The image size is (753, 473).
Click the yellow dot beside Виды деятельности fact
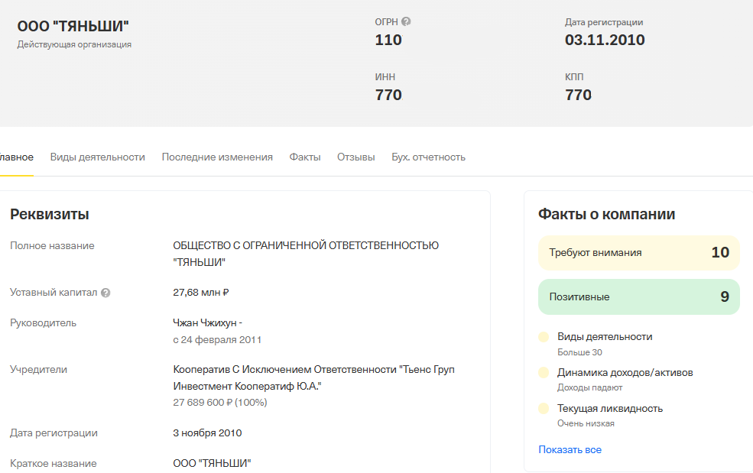coord(544,337)
